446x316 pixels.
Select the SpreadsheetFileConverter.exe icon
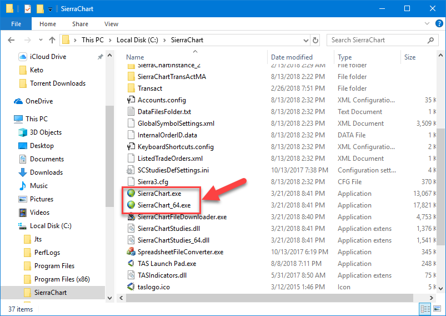(131, 252)
